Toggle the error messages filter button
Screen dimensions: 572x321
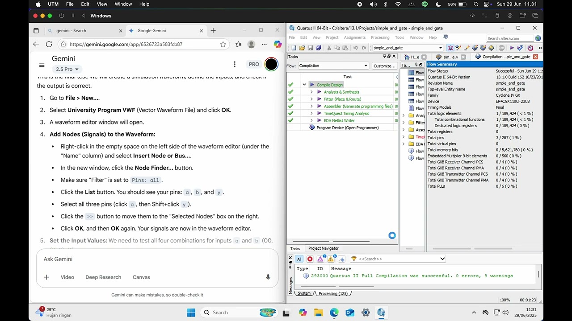click(310, 259)
